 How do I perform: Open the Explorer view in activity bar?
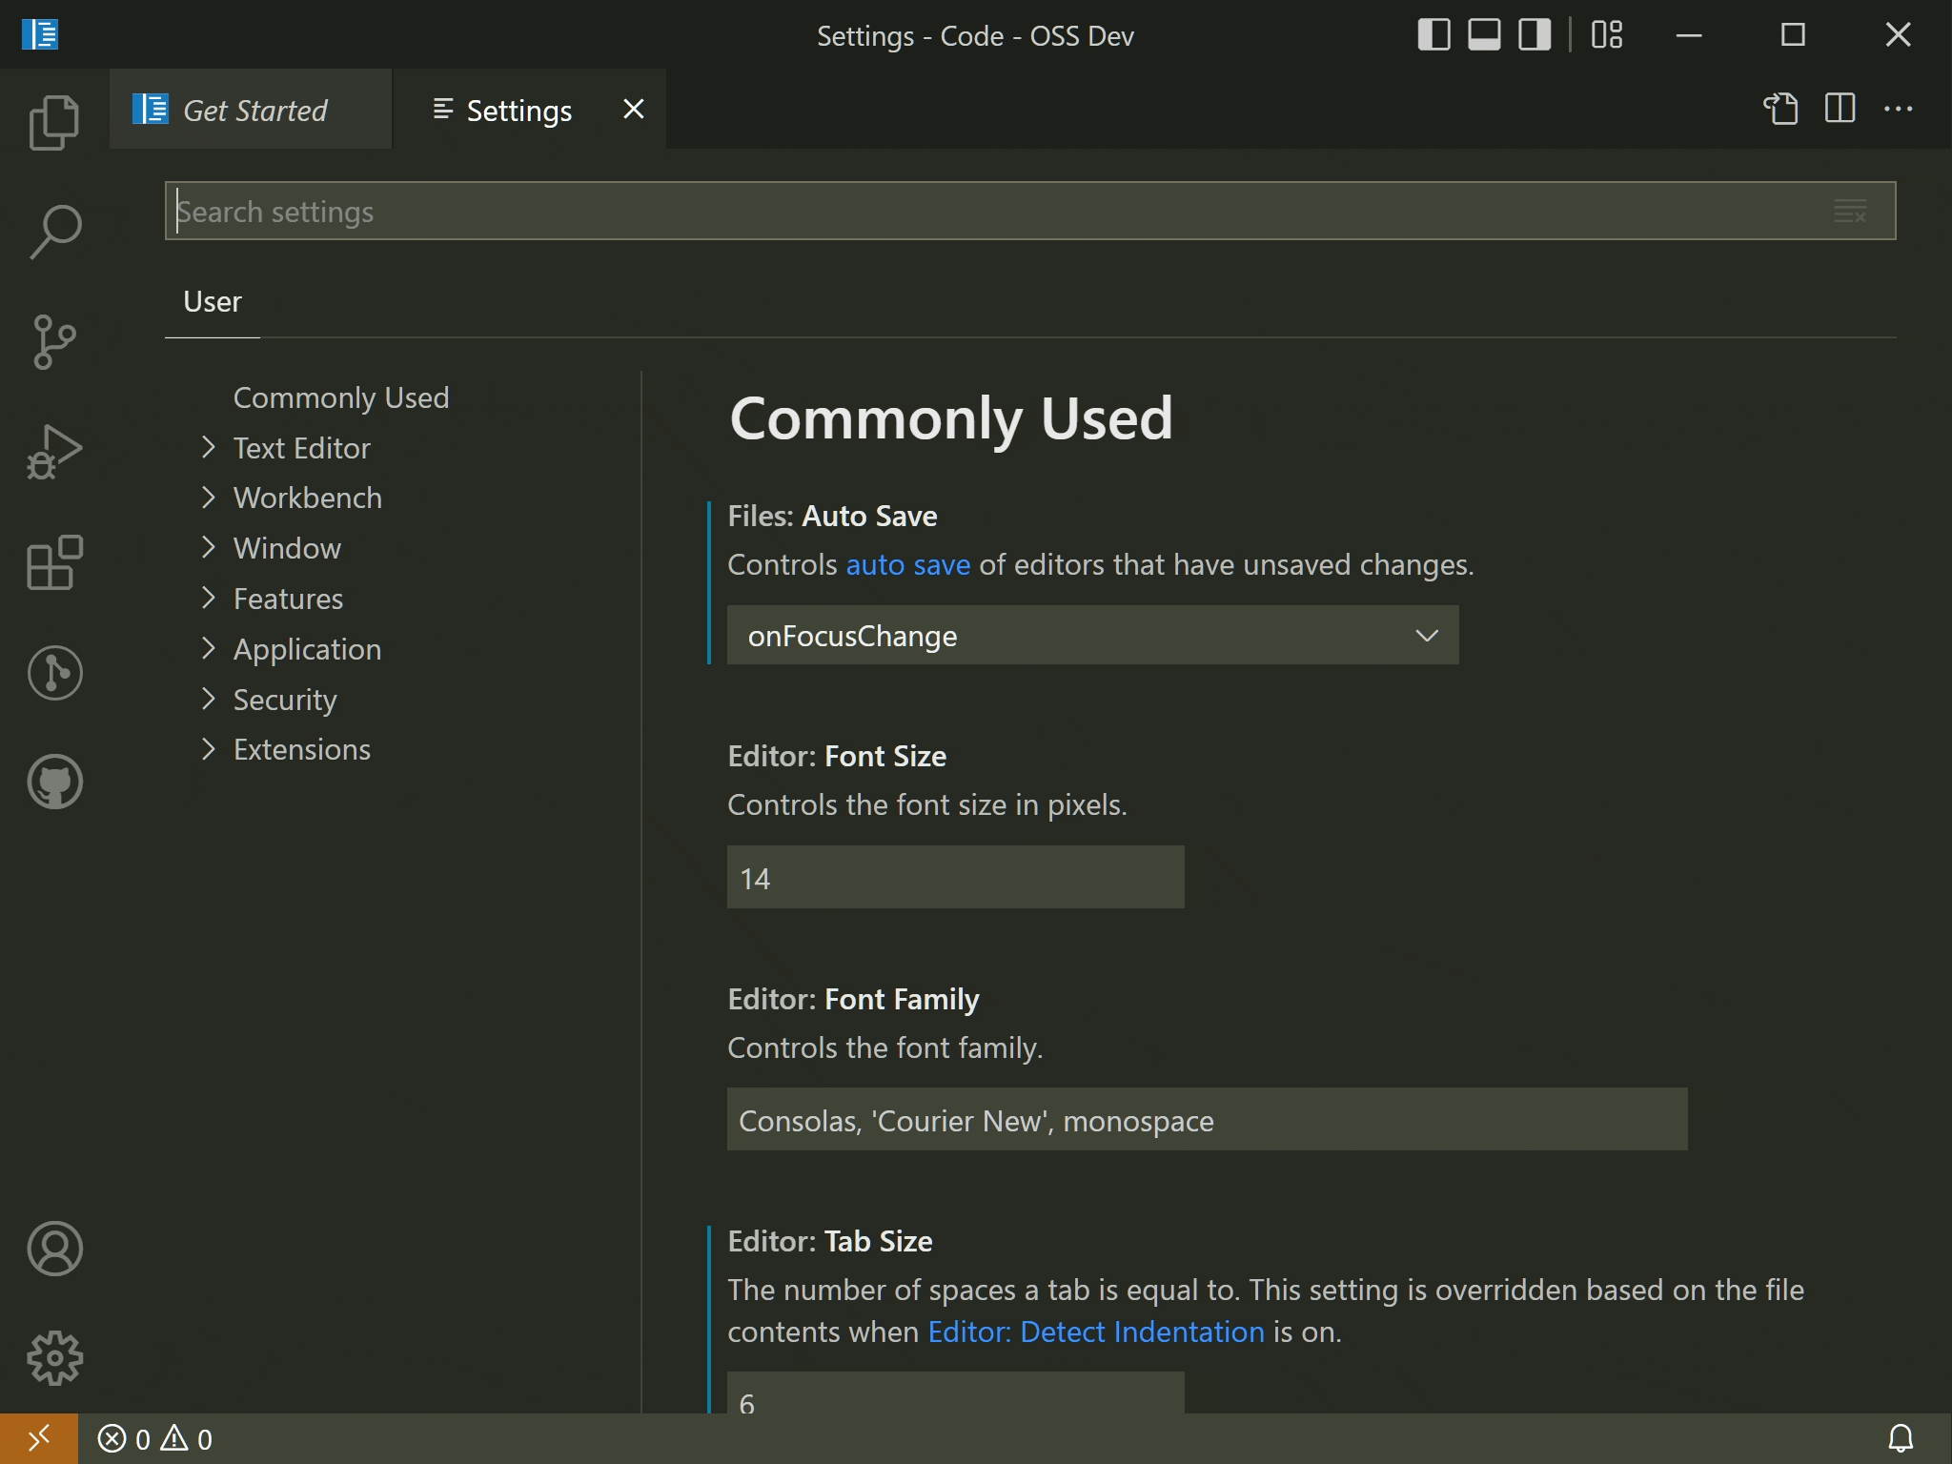click(54, 122)
